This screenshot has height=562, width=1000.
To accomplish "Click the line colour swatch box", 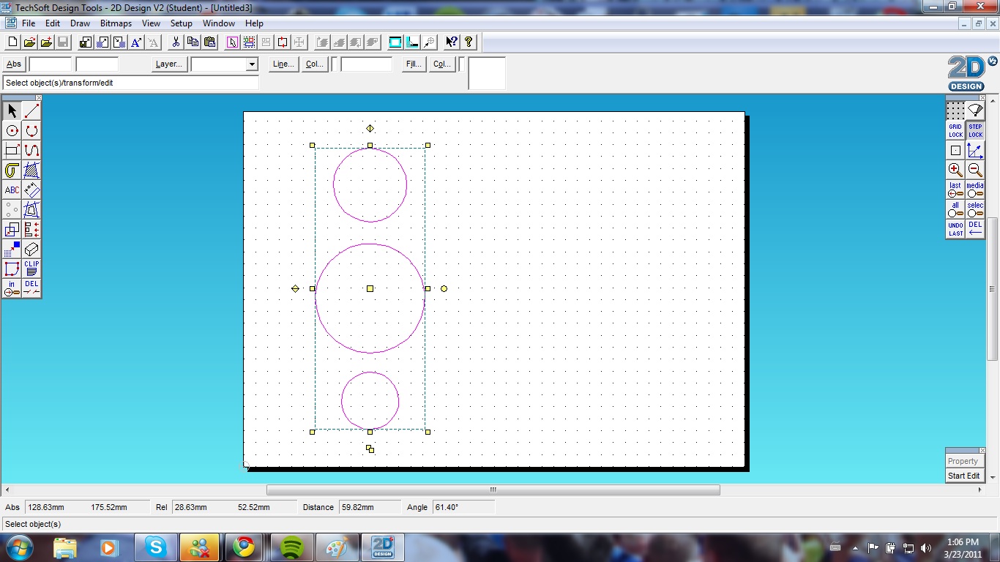I will pyautogui.click(x=335, y=64).
